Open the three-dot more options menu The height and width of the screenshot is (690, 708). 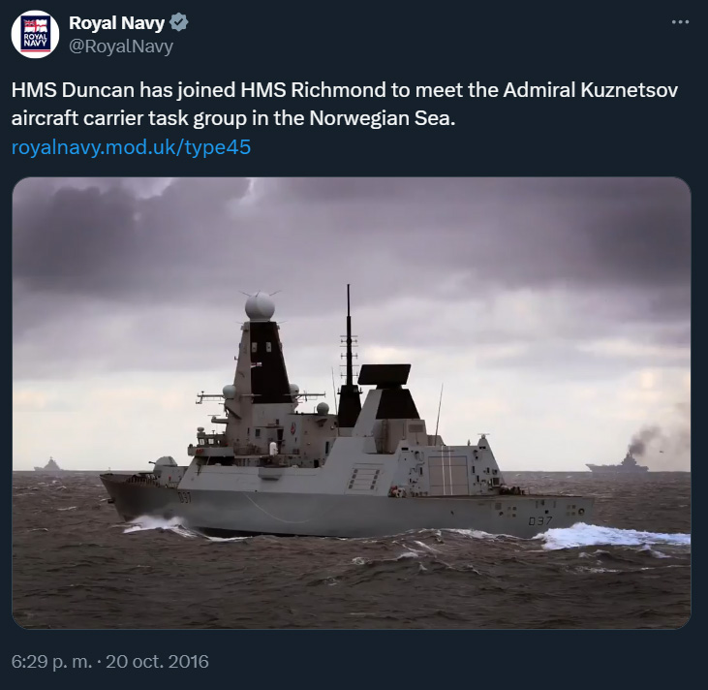click(680, 21)
